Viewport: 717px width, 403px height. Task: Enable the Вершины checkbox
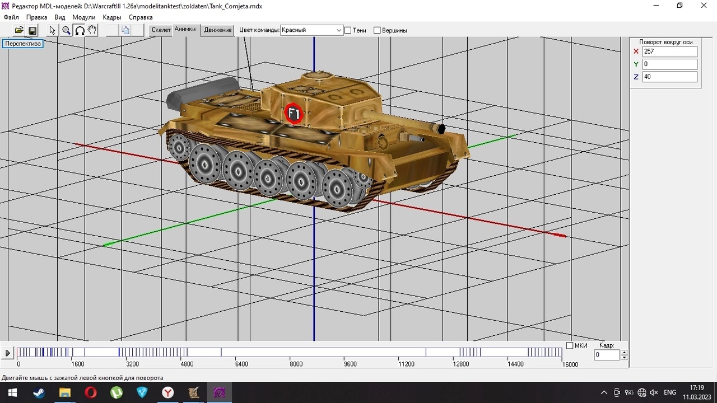coord(377,30)
